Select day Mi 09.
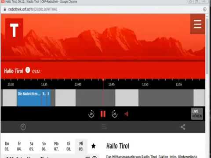Screen dimensions: 211x158 pos(81,146)
